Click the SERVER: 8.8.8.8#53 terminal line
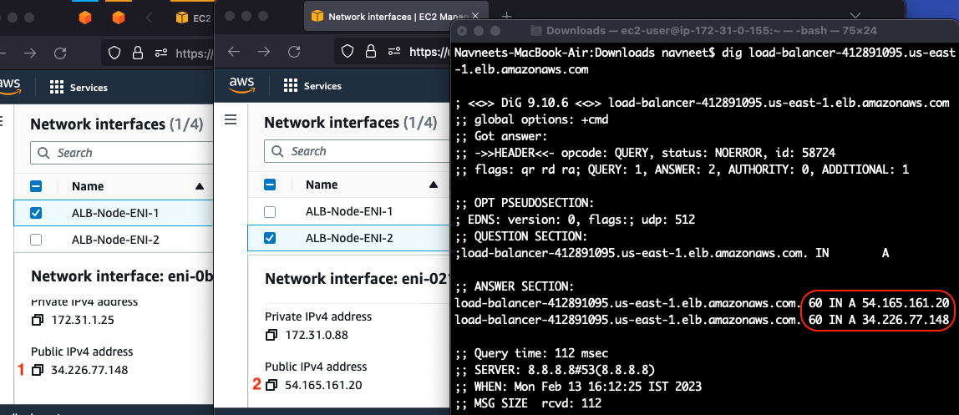 click(x=555, y=370)
